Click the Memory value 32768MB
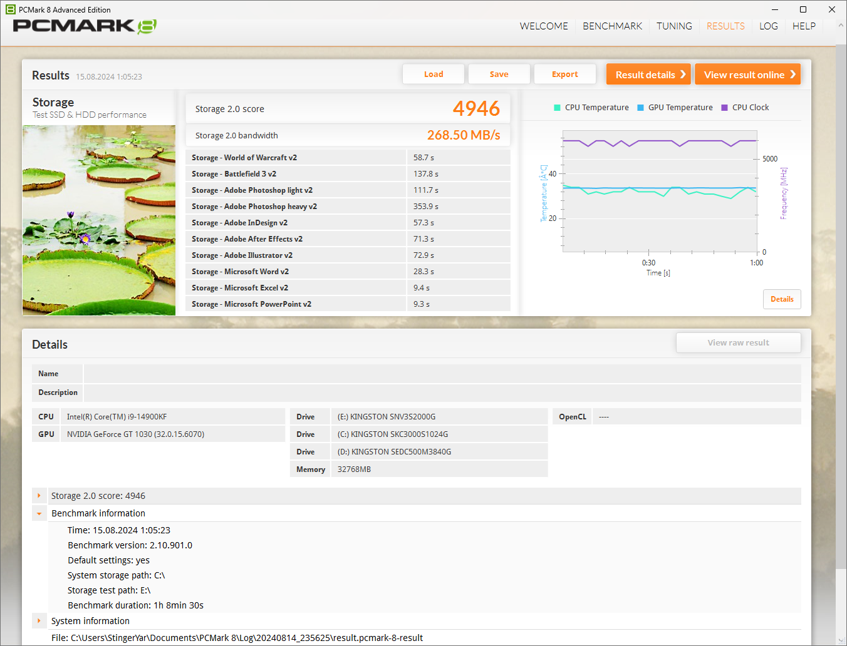 tap(439, 469)
